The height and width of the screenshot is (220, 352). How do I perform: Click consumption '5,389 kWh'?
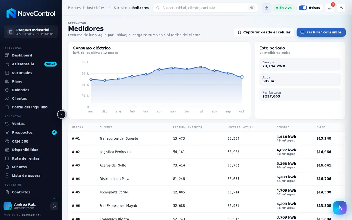(x=286, y=177)
